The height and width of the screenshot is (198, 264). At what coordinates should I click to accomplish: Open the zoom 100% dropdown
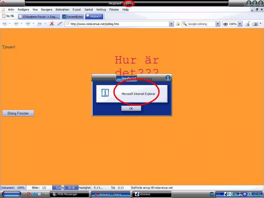(x=240, y=24)
